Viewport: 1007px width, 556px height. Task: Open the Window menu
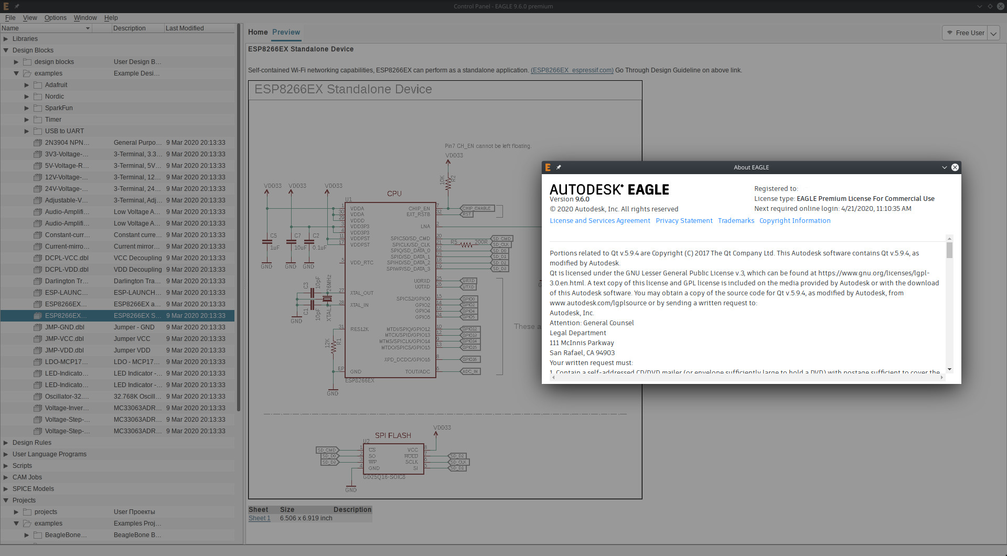coord(85,18)
